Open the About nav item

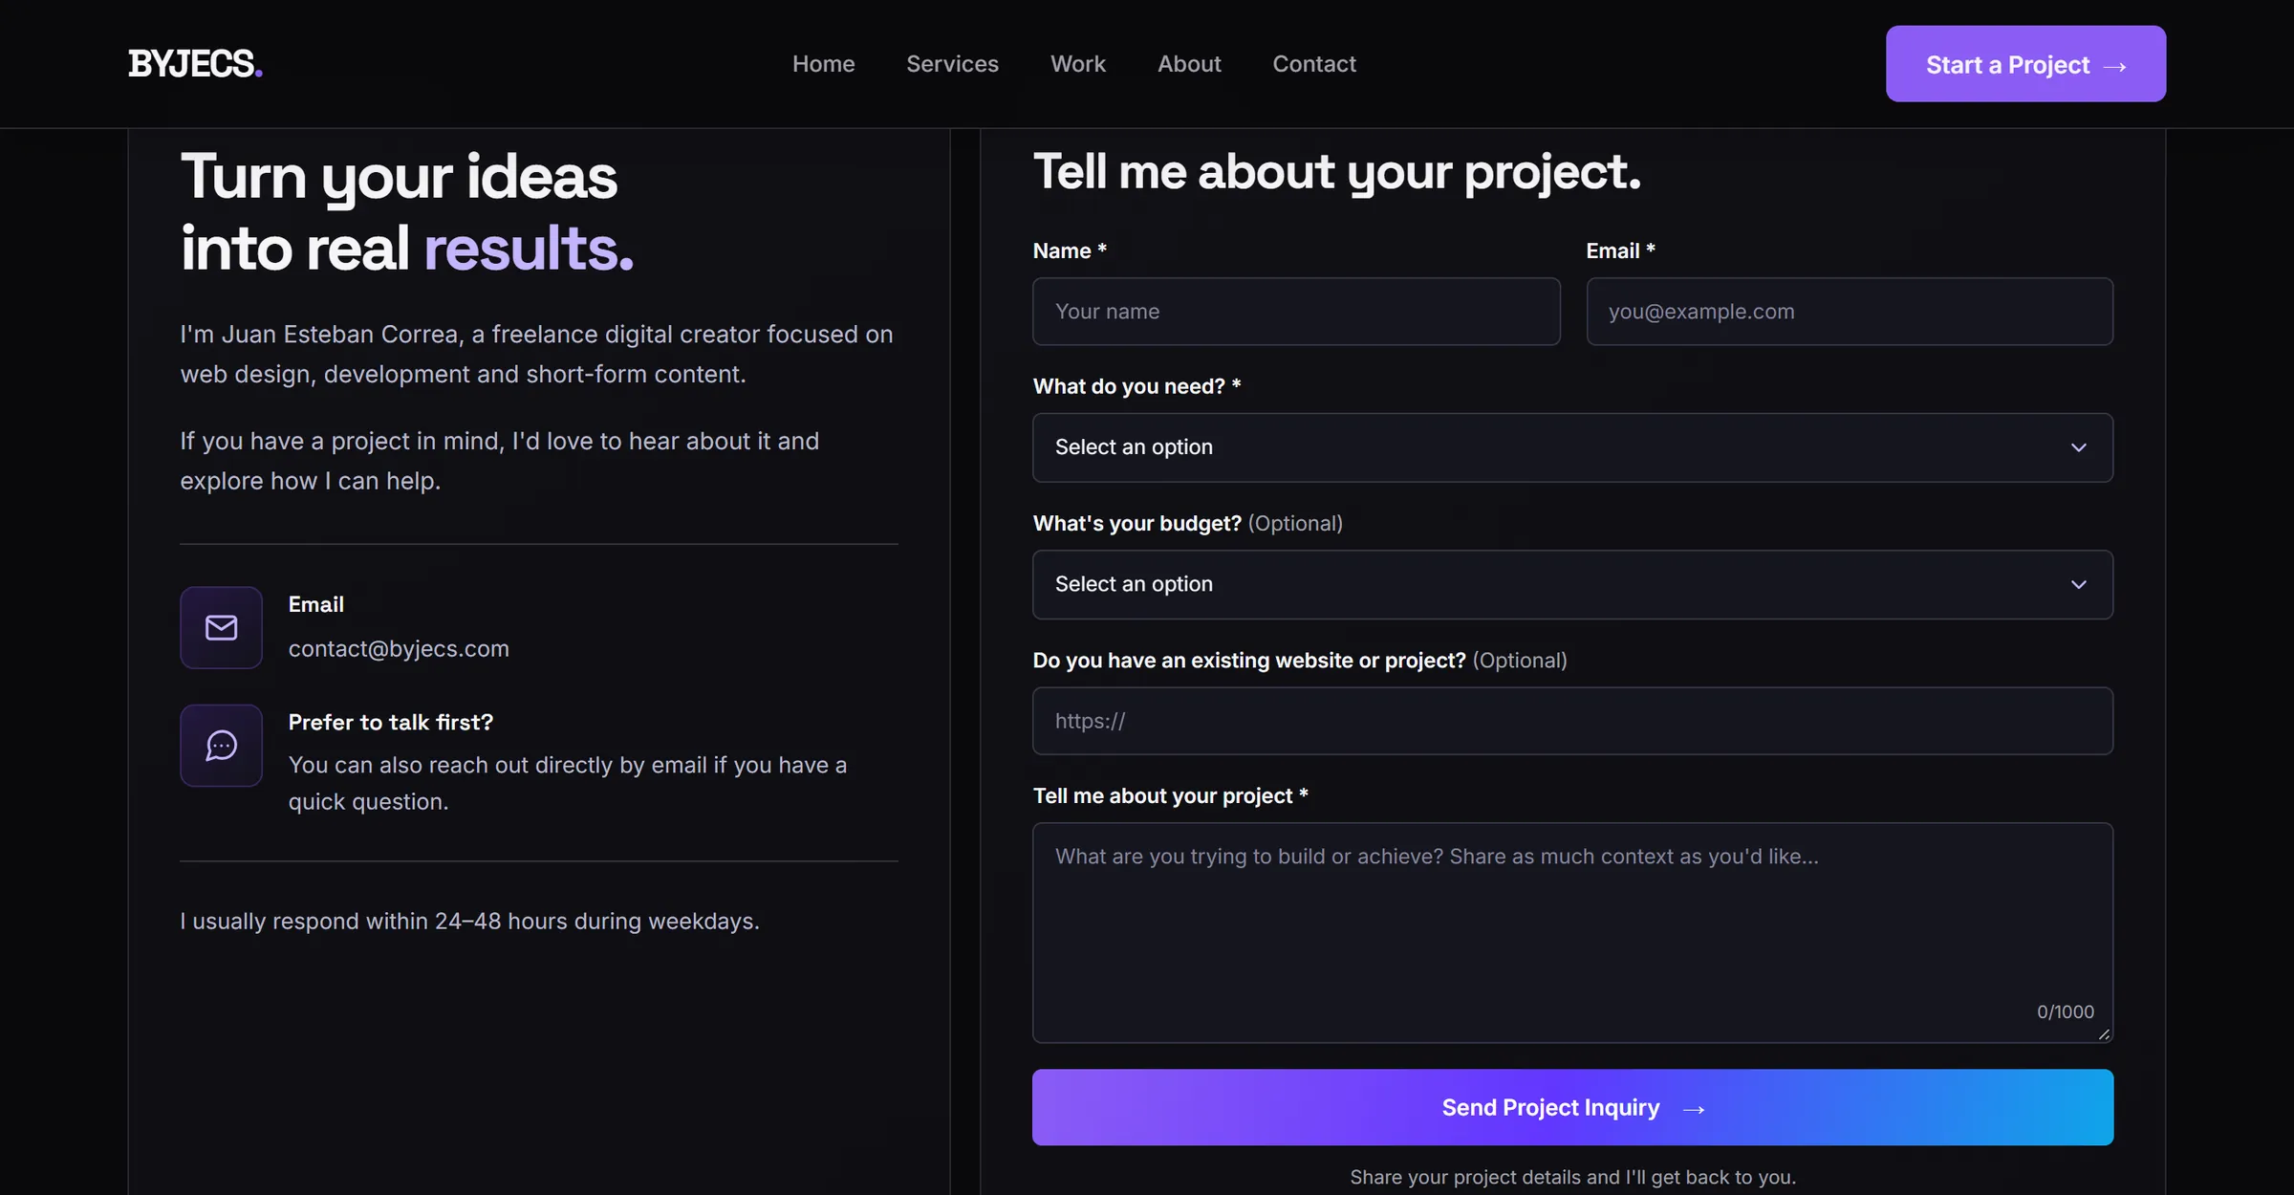coord(1189,64)
